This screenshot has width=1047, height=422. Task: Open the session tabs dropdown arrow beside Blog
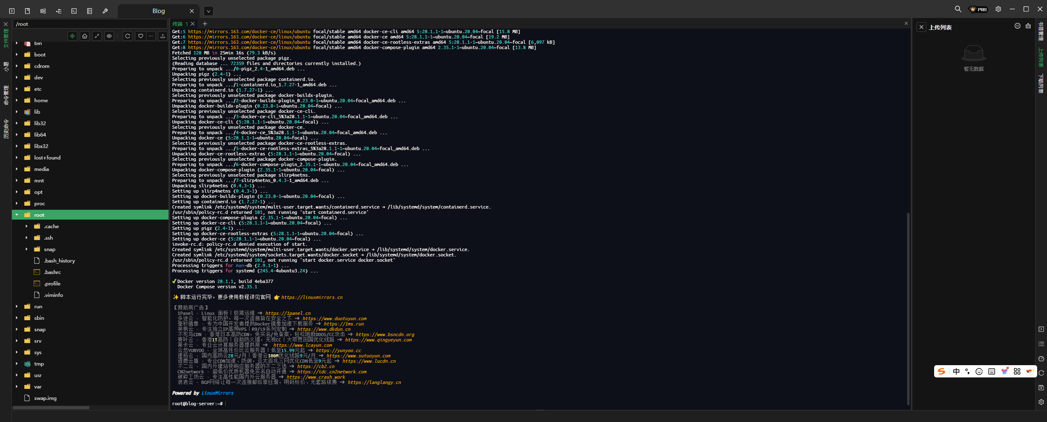(209, 11)
